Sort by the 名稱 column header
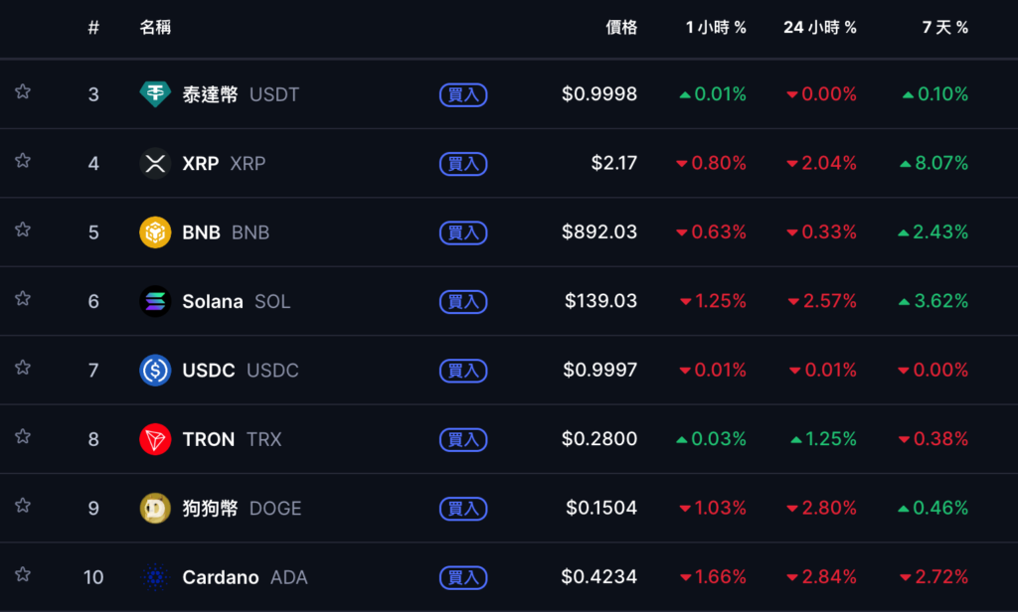Viewport: 1018px width, 612px height. pyautogui.click(x=155, y=28)
